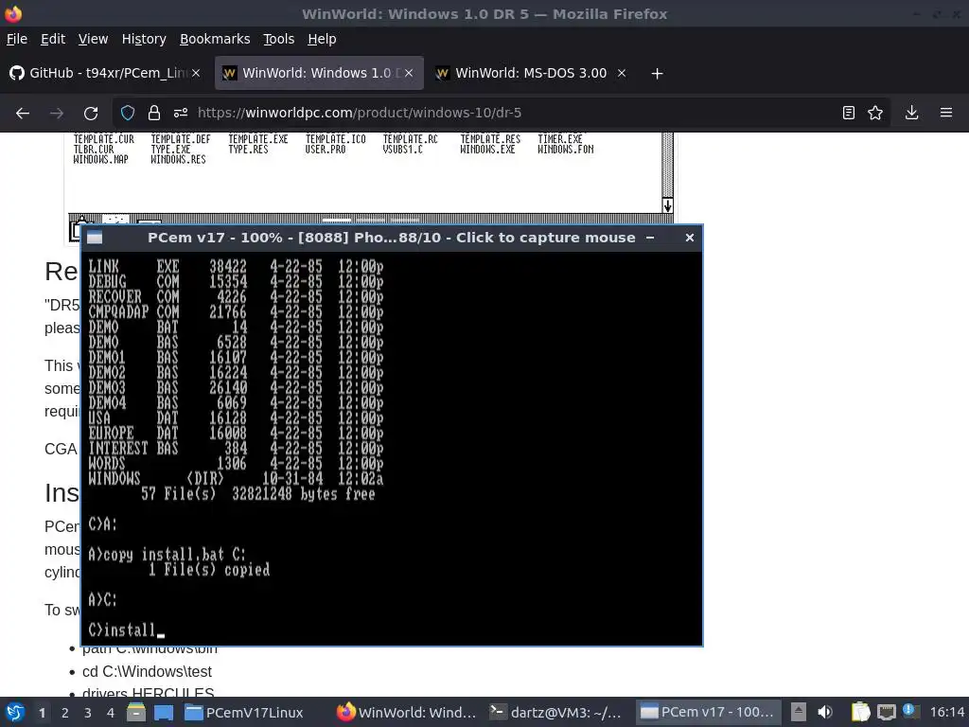Open the Help menu
Image resolution: width=969 pixels, height=727 pixels.
[x=322, y=39]
